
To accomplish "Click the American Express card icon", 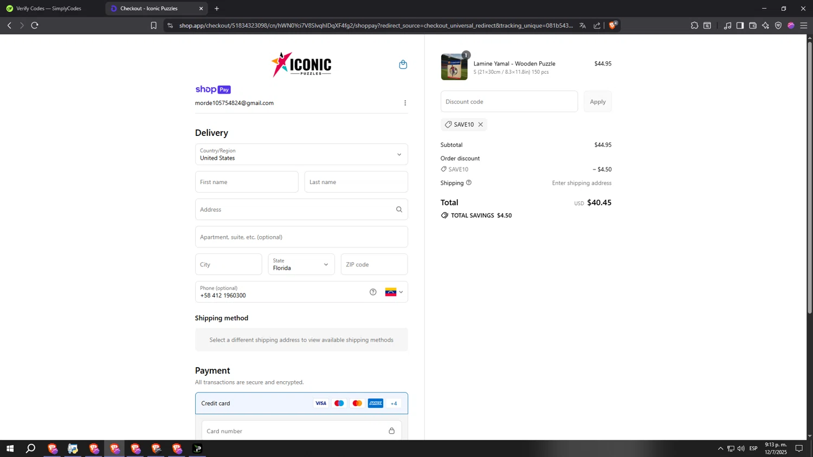I will click(376, 403).
